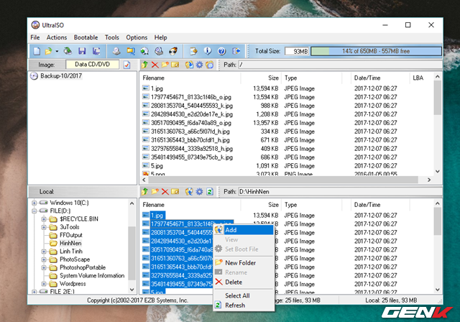Expand the PhotoshopPortable folder node
The height and width of the screenshot is (322, 460).
(44, 267)
